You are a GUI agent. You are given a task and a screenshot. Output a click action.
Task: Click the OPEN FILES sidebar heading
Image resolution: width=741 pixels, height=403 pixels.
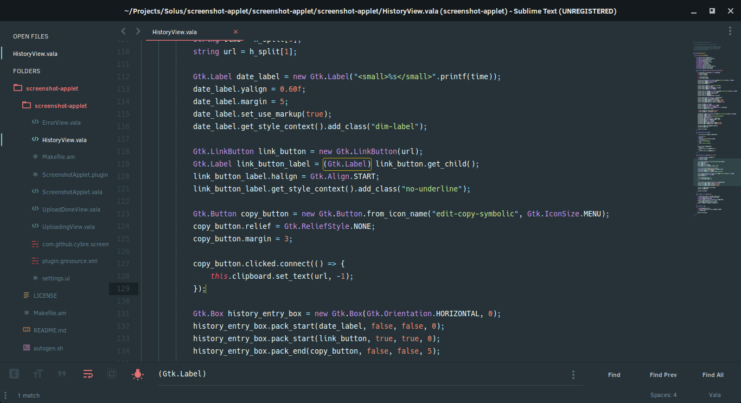point(31,36)
